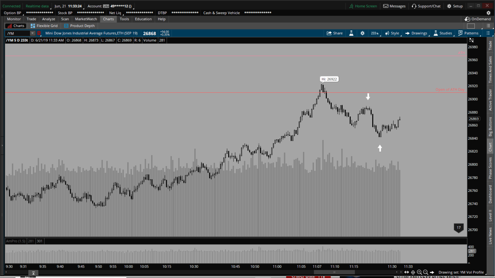The image size is (495, 278).
Task: Open the Help tab
Action: [x=162, y=19]
